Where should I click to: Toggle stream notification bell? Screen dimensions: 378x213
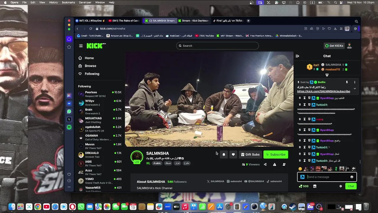224,154
